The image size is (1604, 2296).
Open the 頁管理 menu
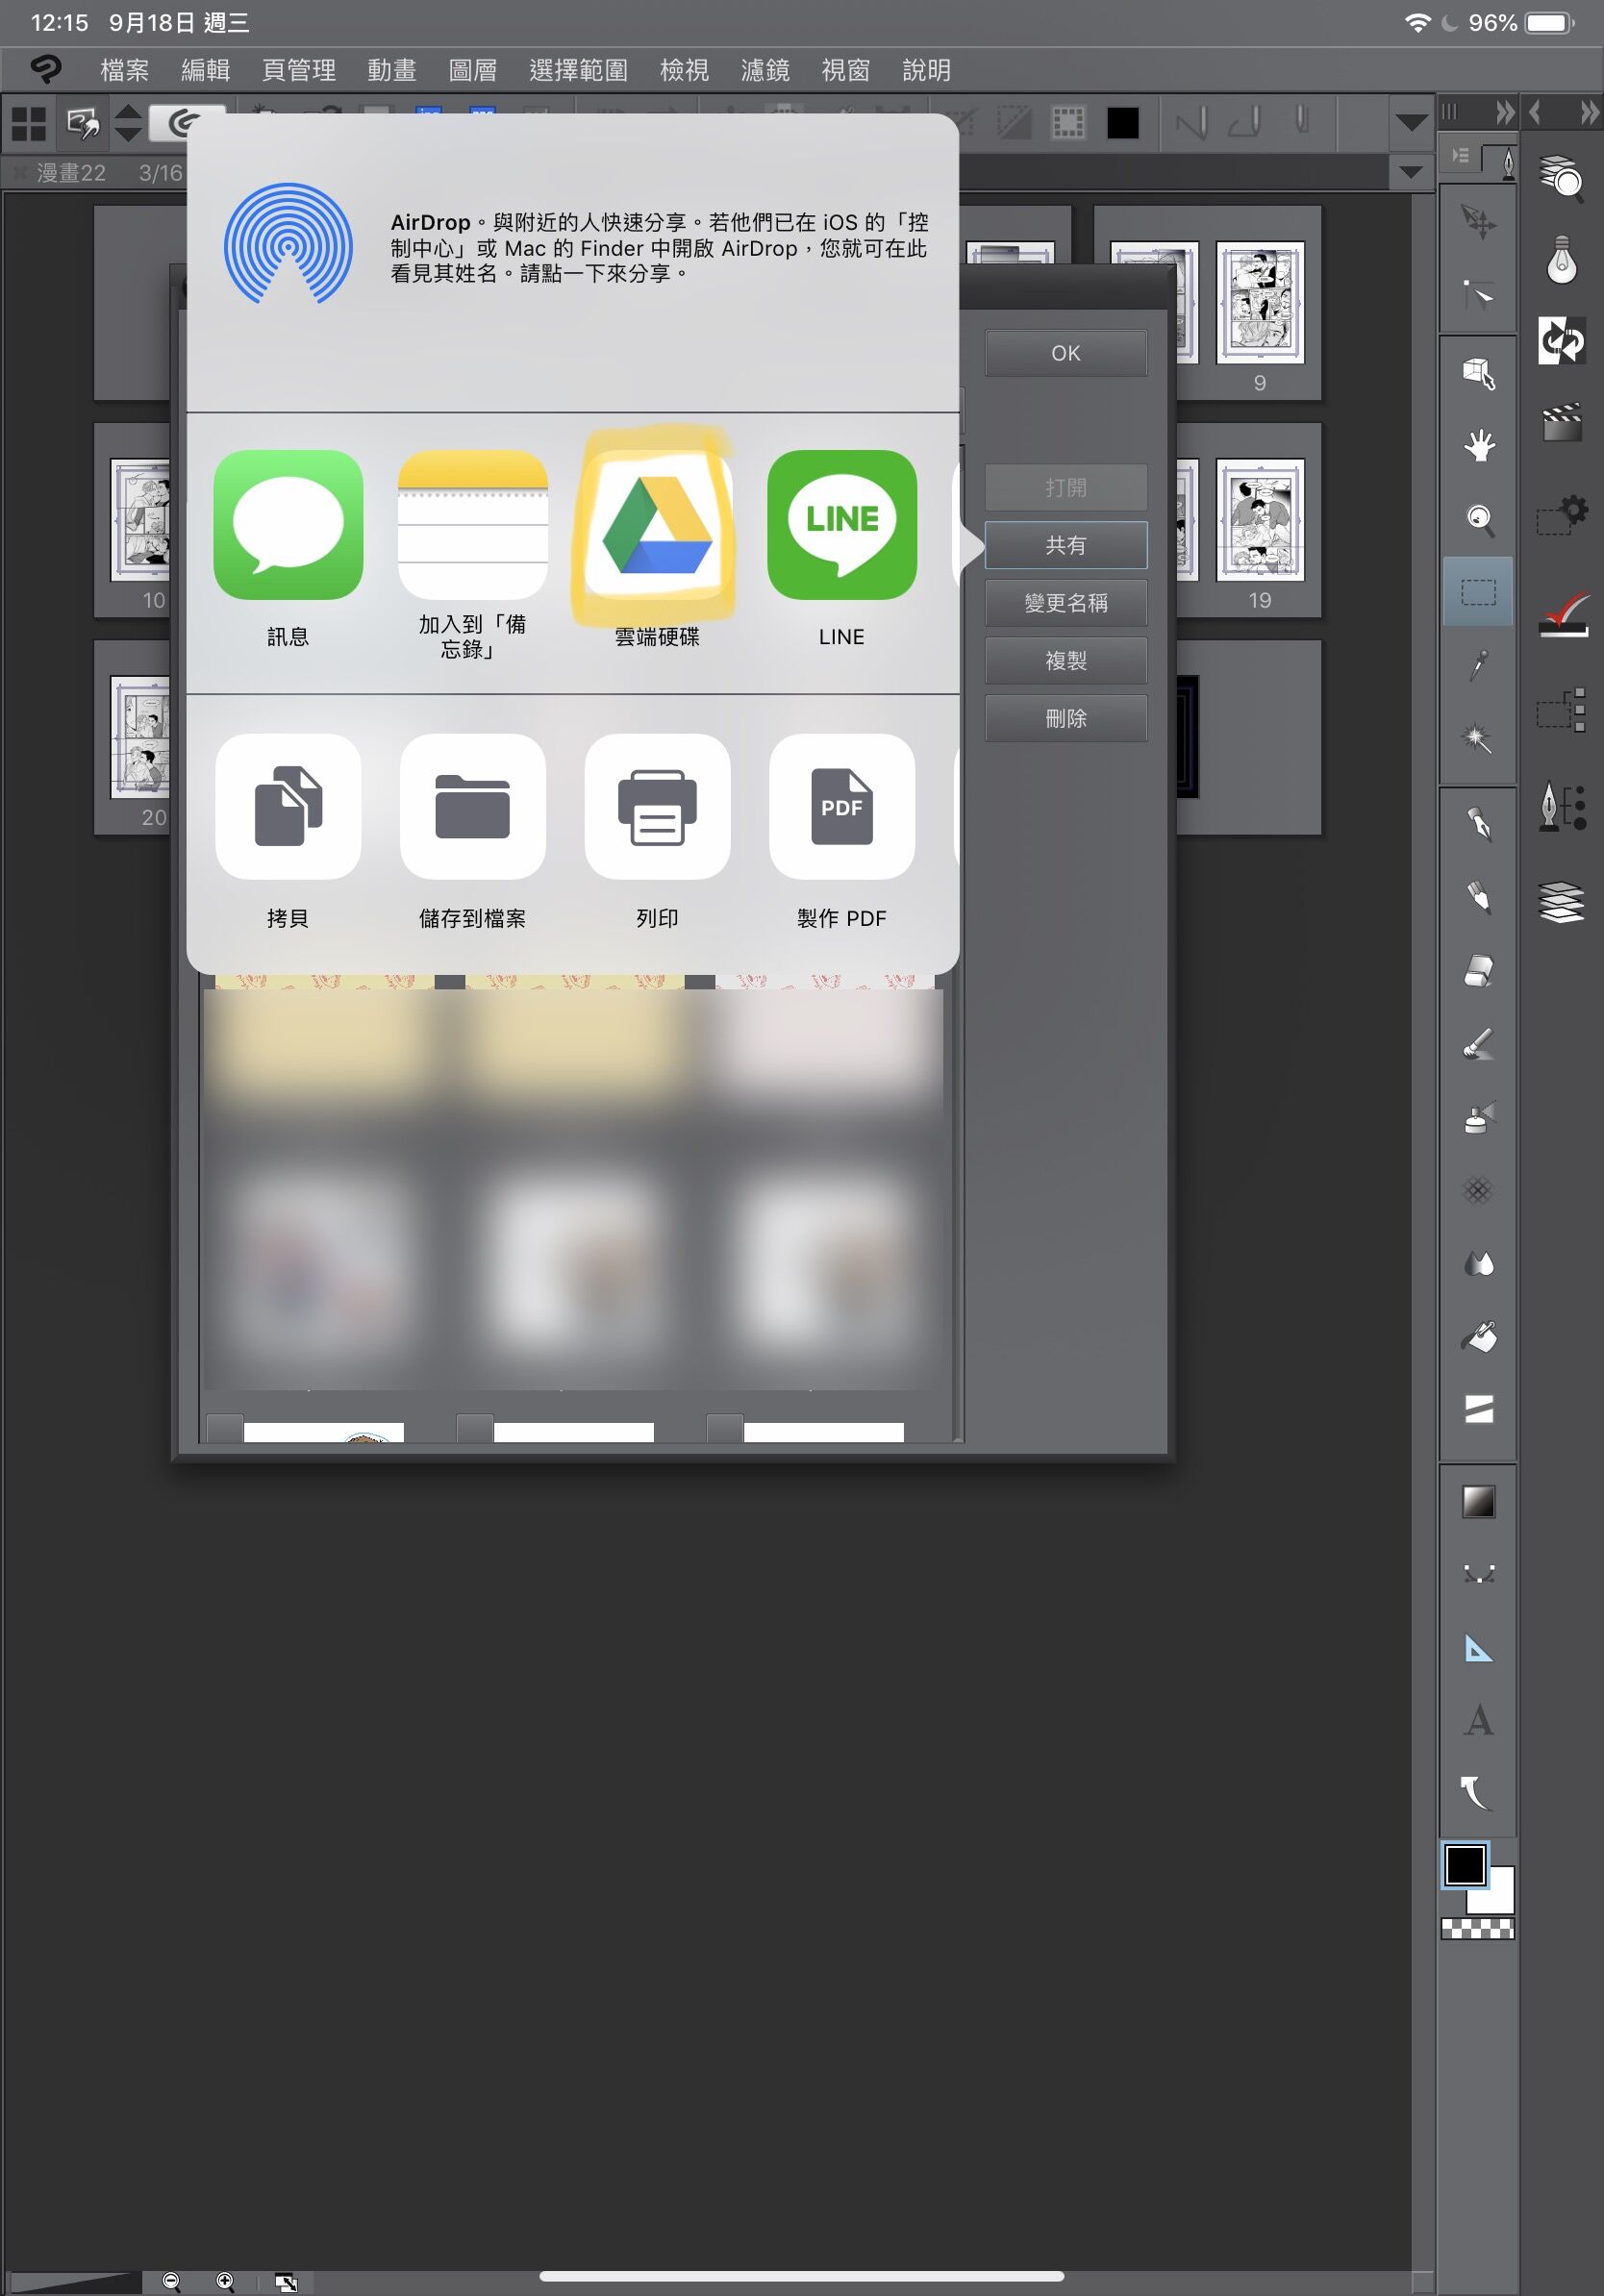tap(299, 70)
